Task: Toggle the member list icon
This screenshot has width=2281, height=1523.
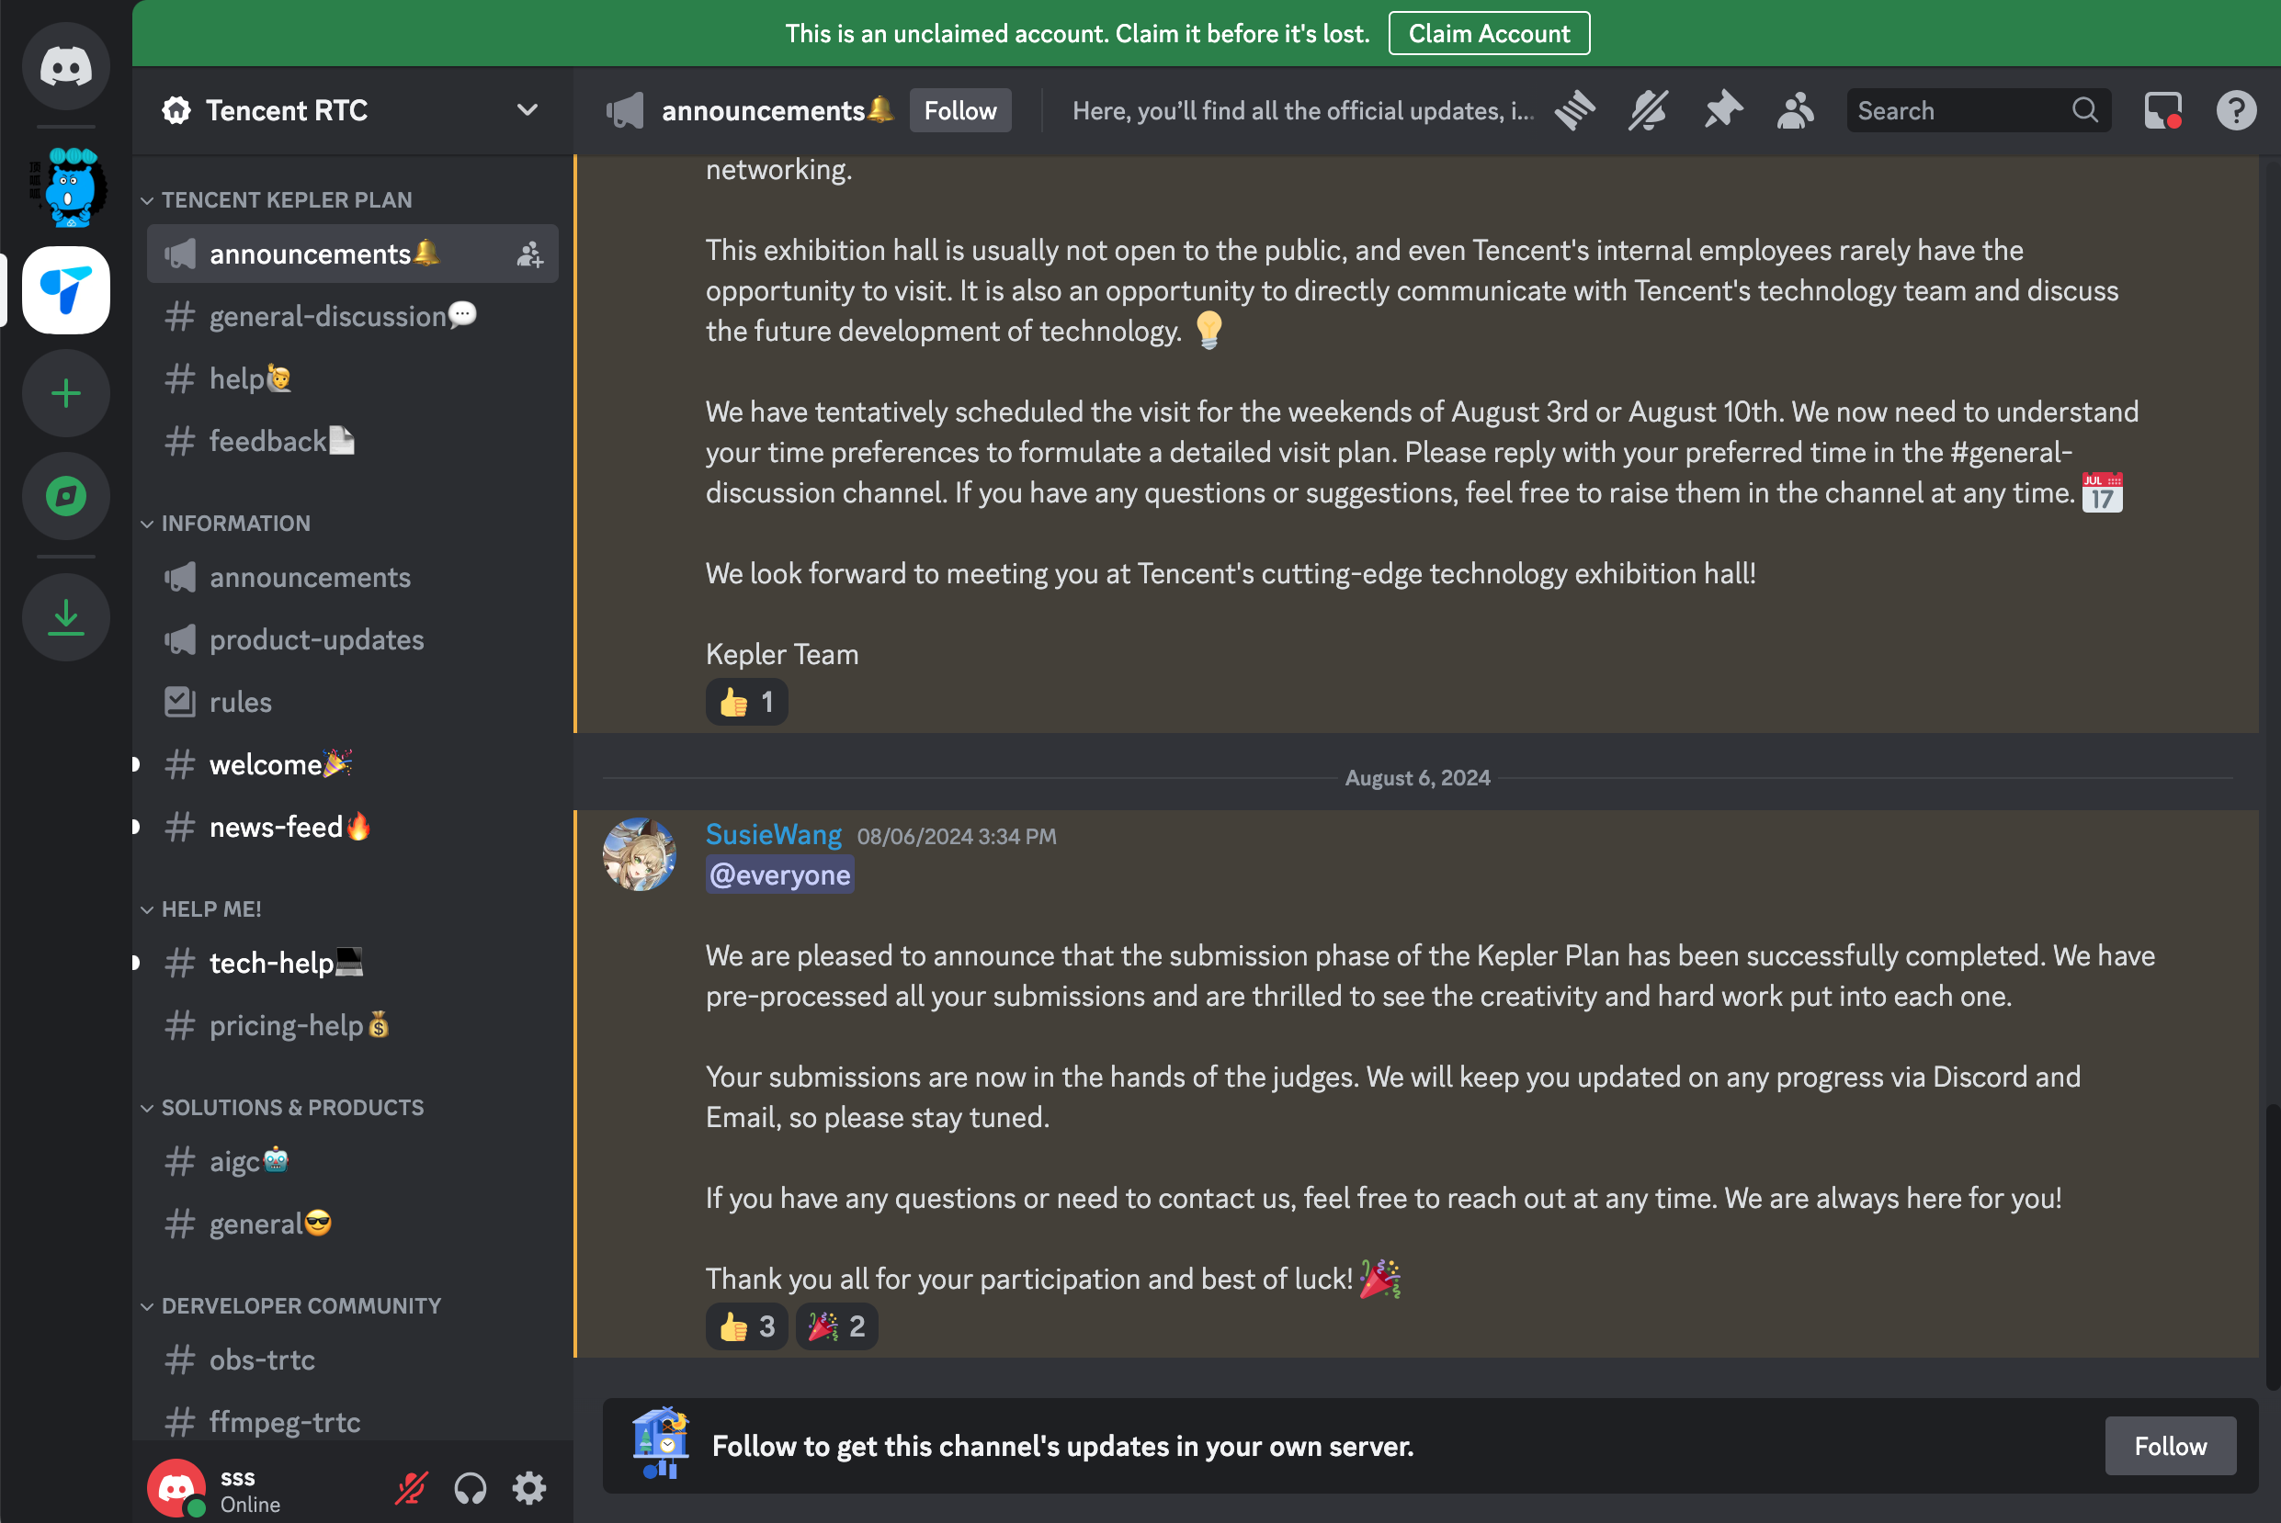Action: click(x=1795, y=111)
